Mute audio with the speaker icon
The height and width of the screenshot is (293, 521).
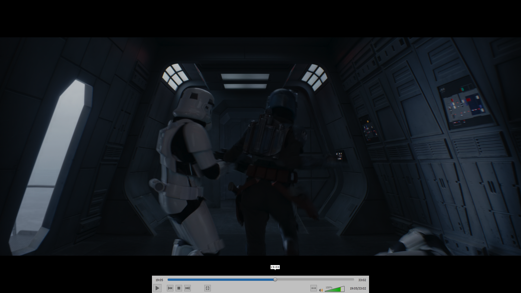[x=321, y=290]
